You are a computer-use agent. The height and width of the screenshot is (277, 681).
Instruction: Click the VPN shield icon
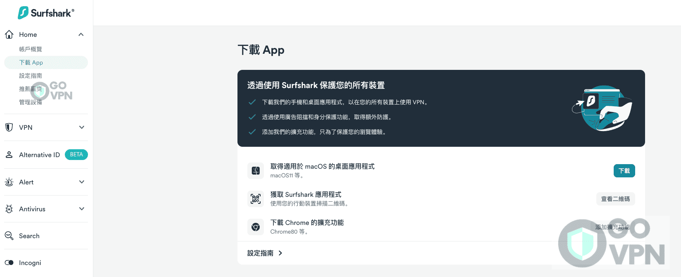coord(9,127)
